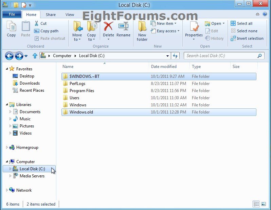Refresh the current folder view
271x210 pixels.
[175, 56]
